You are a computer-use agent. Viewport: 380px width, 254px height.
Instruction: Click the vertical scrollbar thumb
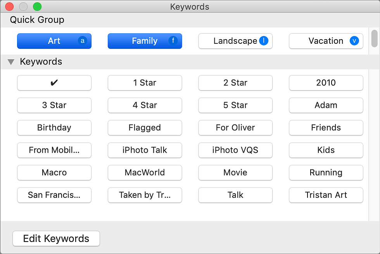click(375, 38)
